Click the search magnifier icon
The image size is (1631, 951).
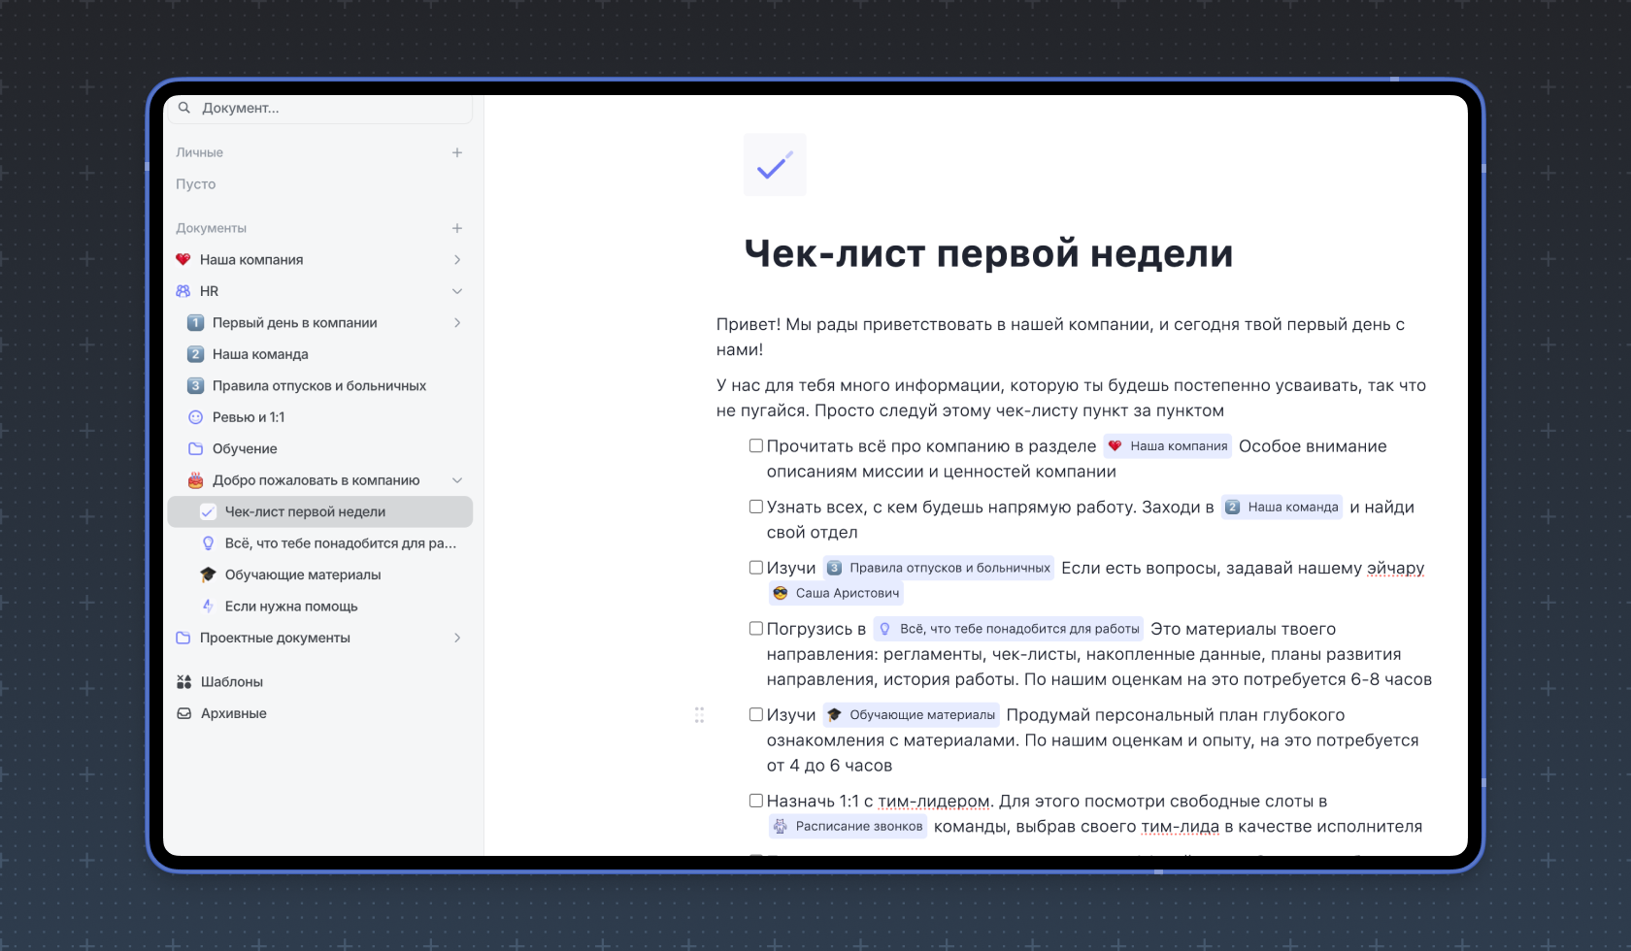tap(184, 108)
